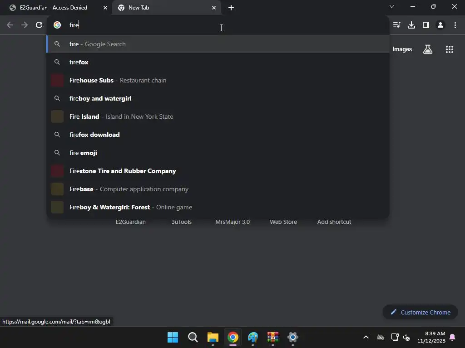Open the WinRAR taskbar icon
The width and height of the screenshot is (465, 348).
(x=273, y=337)
